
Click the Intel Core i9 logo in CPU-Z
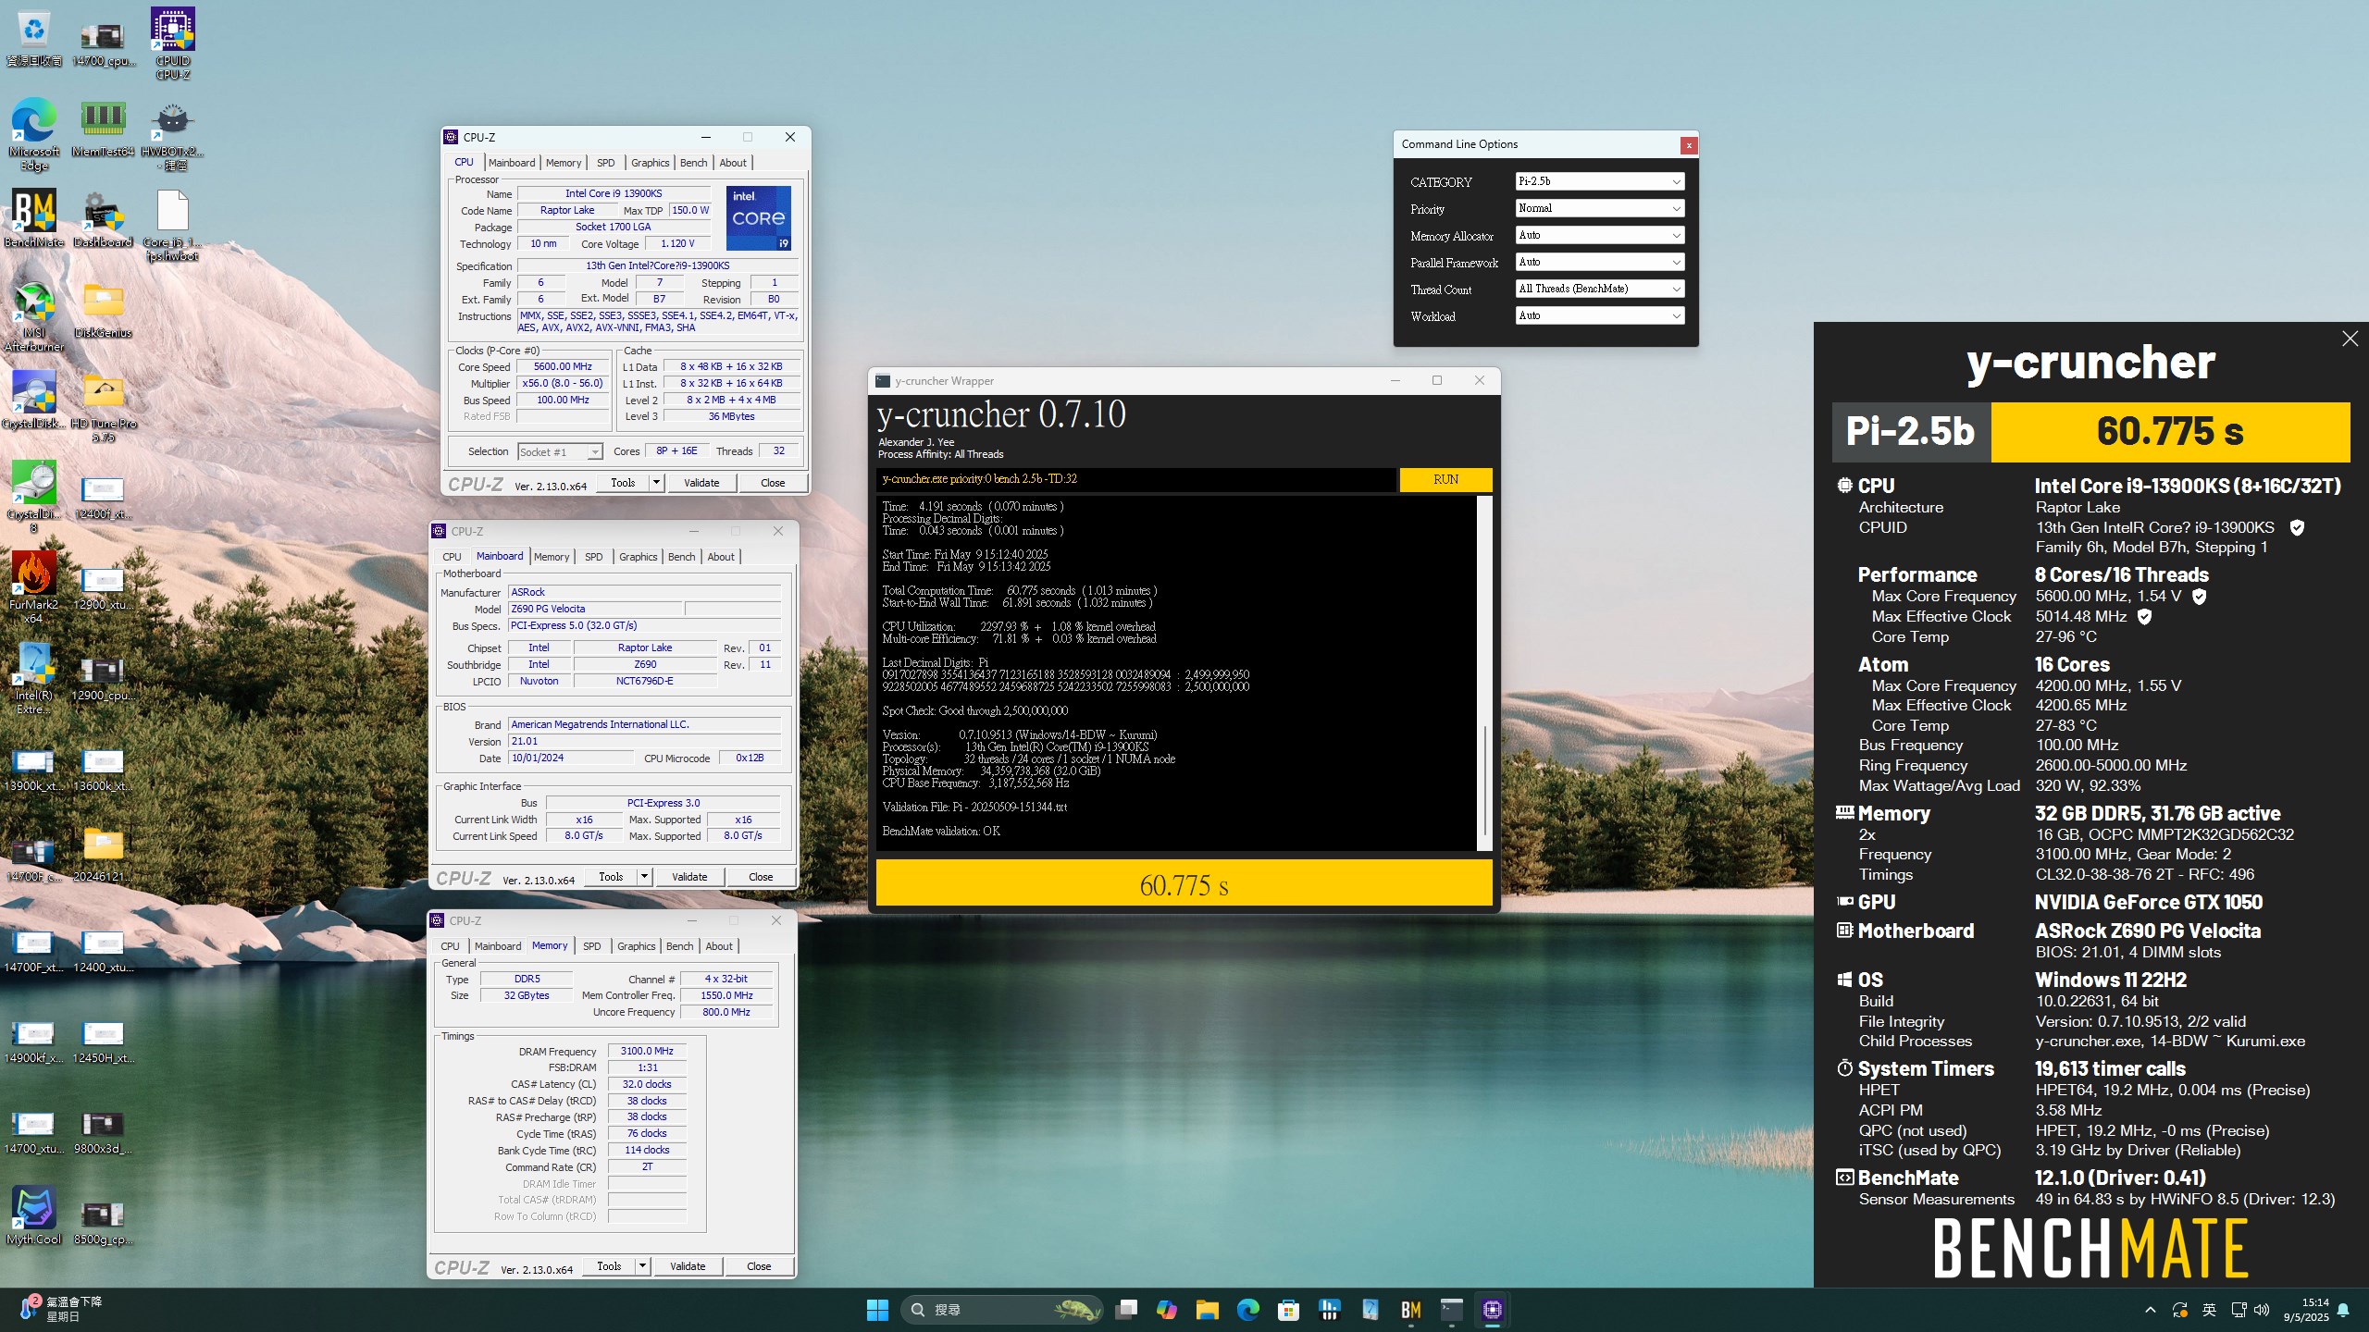[758, 218]
